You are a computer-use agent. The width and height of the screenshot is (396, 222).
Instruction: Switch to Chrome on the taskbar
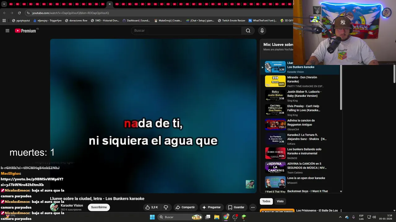226,217
